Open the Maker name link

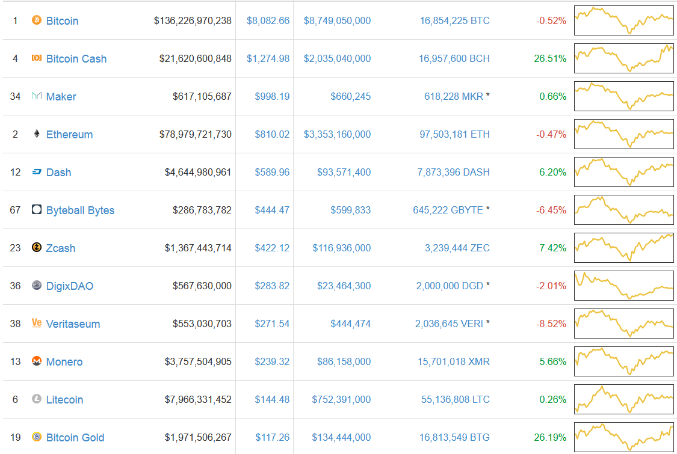tap(61, 97)
